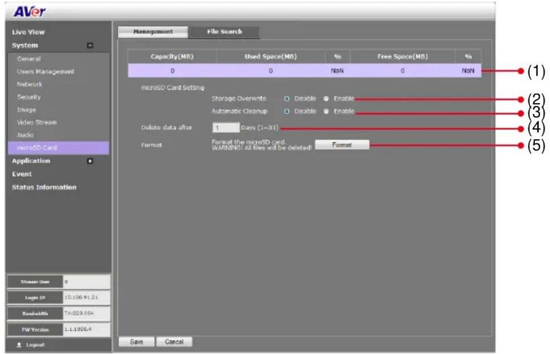The image size is (550, 354).
Task: Set Automatic Cleanup to Enable
Action: (x=326, y=111)
